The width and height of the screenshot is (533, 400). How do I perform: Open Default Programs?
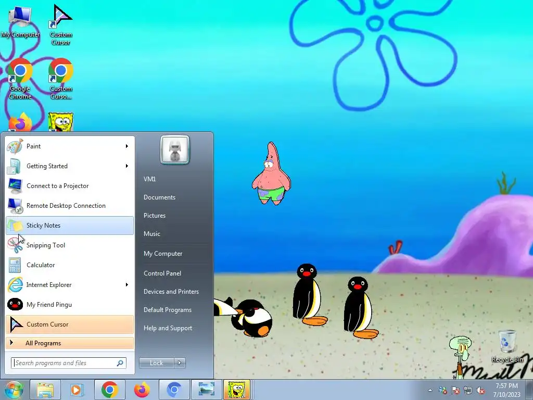click(168, 310)
